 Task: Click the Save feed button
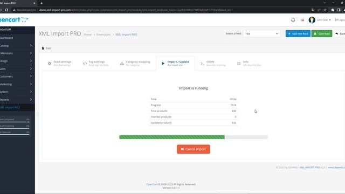pyautogui.click(x=322, y=33)
